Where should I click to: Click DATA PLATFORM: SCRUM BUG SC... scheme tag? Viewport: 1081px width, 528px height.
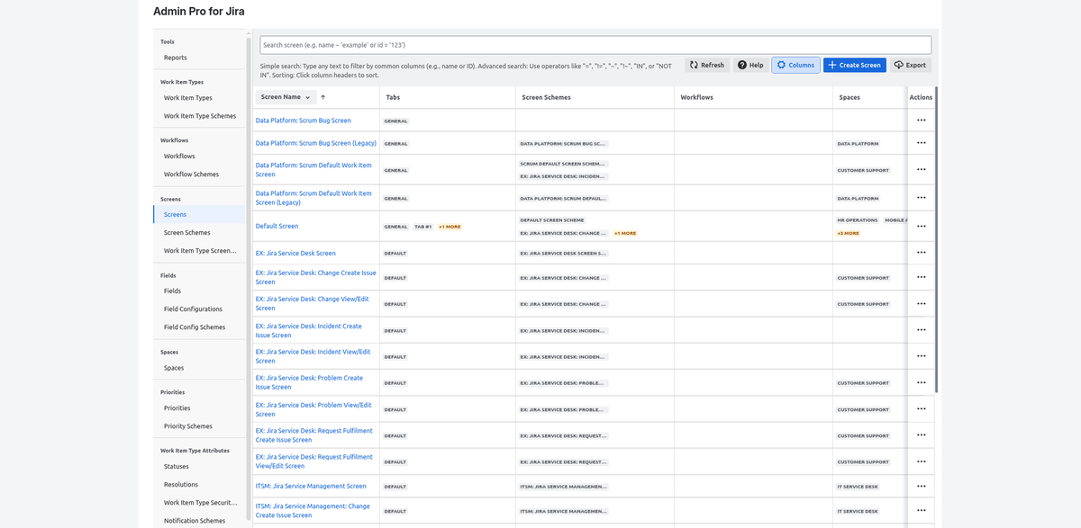point(563,144)
